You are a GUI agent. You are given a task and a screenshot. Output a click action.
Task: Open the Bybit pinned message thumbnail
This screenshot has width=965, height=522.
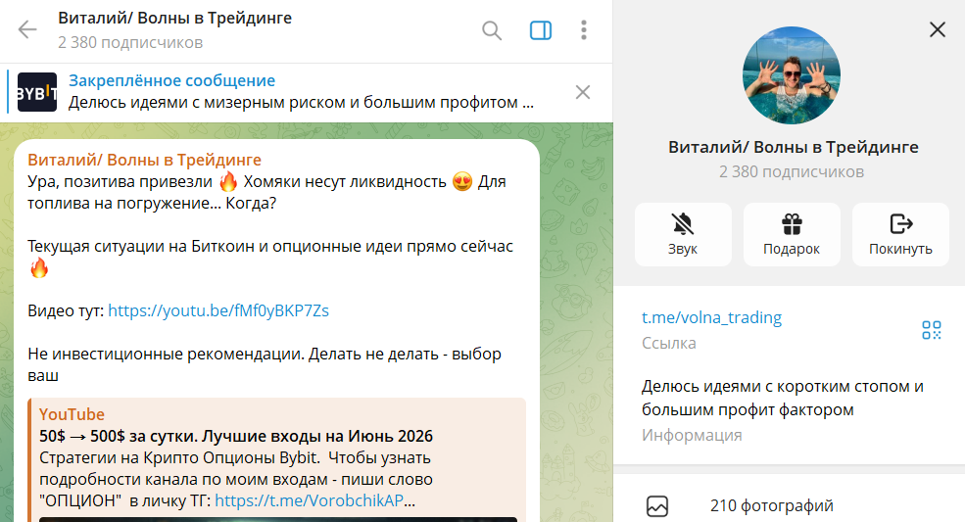click(x=37, y=92)
